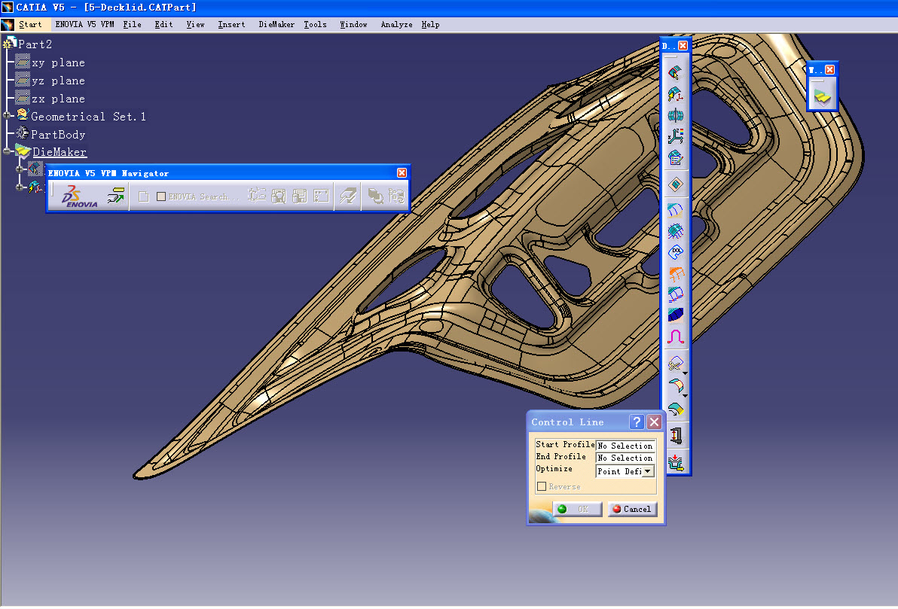
Task: Select the Part2 root node
Action: 35,44
